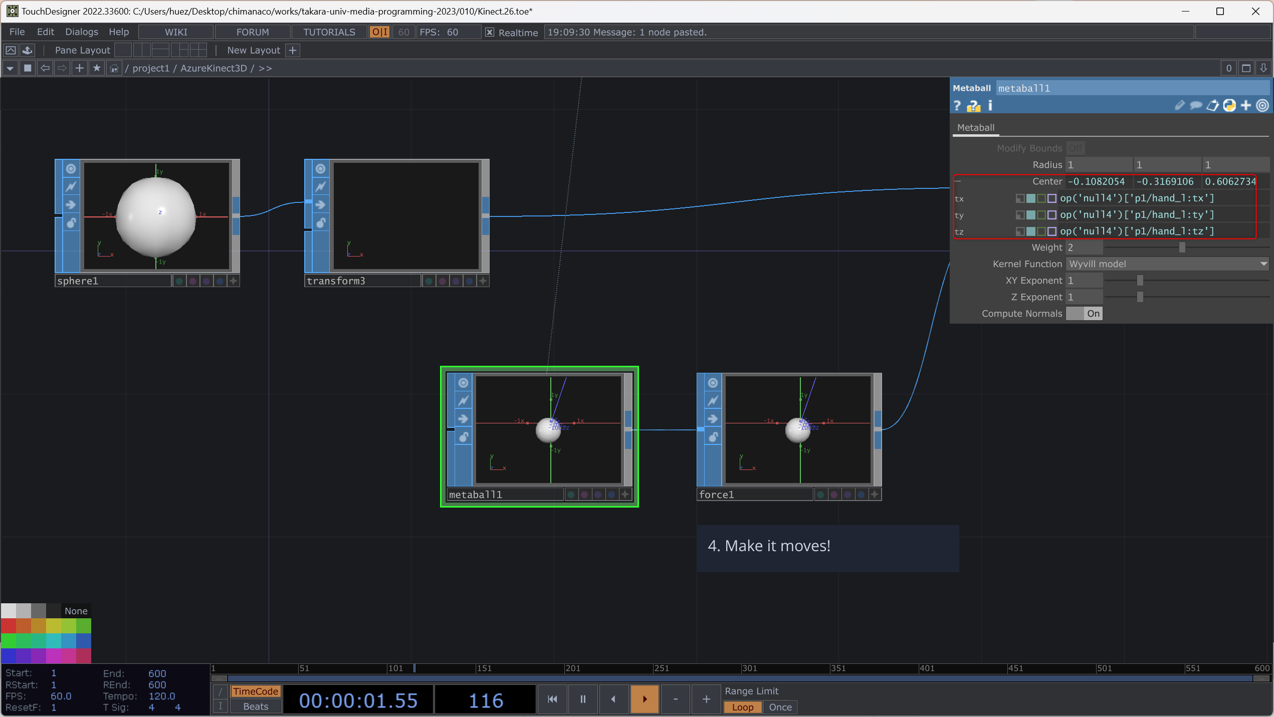The width and height of the screenshot is (1274, 717).
Task: Click the viewer active icon on sphere1
Action: click(71, 169)
